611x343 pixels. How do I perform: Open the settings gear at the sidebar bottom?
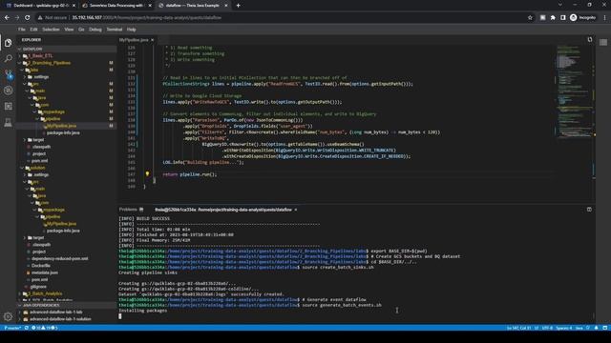coord(9,316)
